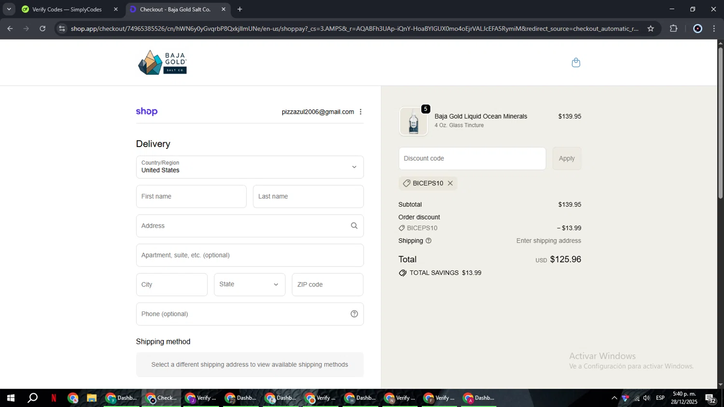Click the City field
The width and height of the screenshot is (724, 407).
tap(171, 285)
